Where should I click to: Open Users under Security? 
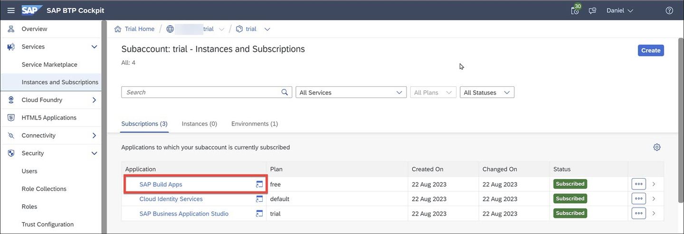[29, 171]
